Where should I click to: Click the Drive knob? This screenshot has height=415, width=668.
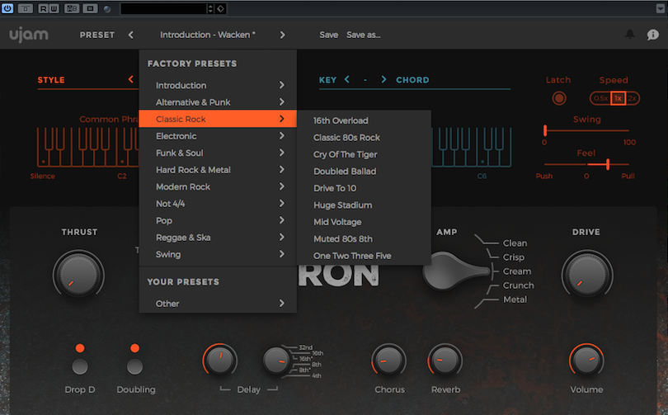[587, 275]
